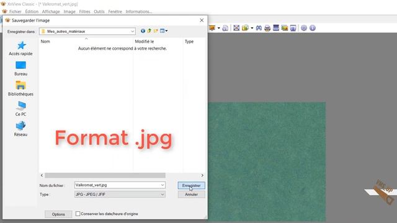Click the convert icon in XnView toolbar

click(x=245, y=28)
